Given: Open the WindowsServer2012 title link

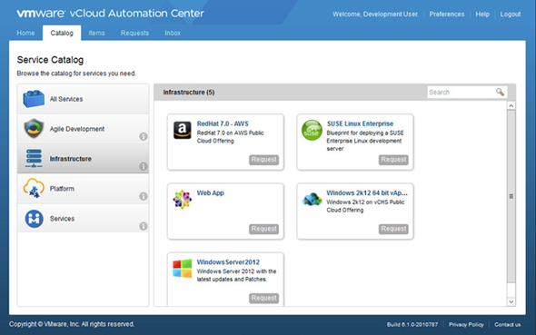Looking at the screenshot, I should (228, 262).
